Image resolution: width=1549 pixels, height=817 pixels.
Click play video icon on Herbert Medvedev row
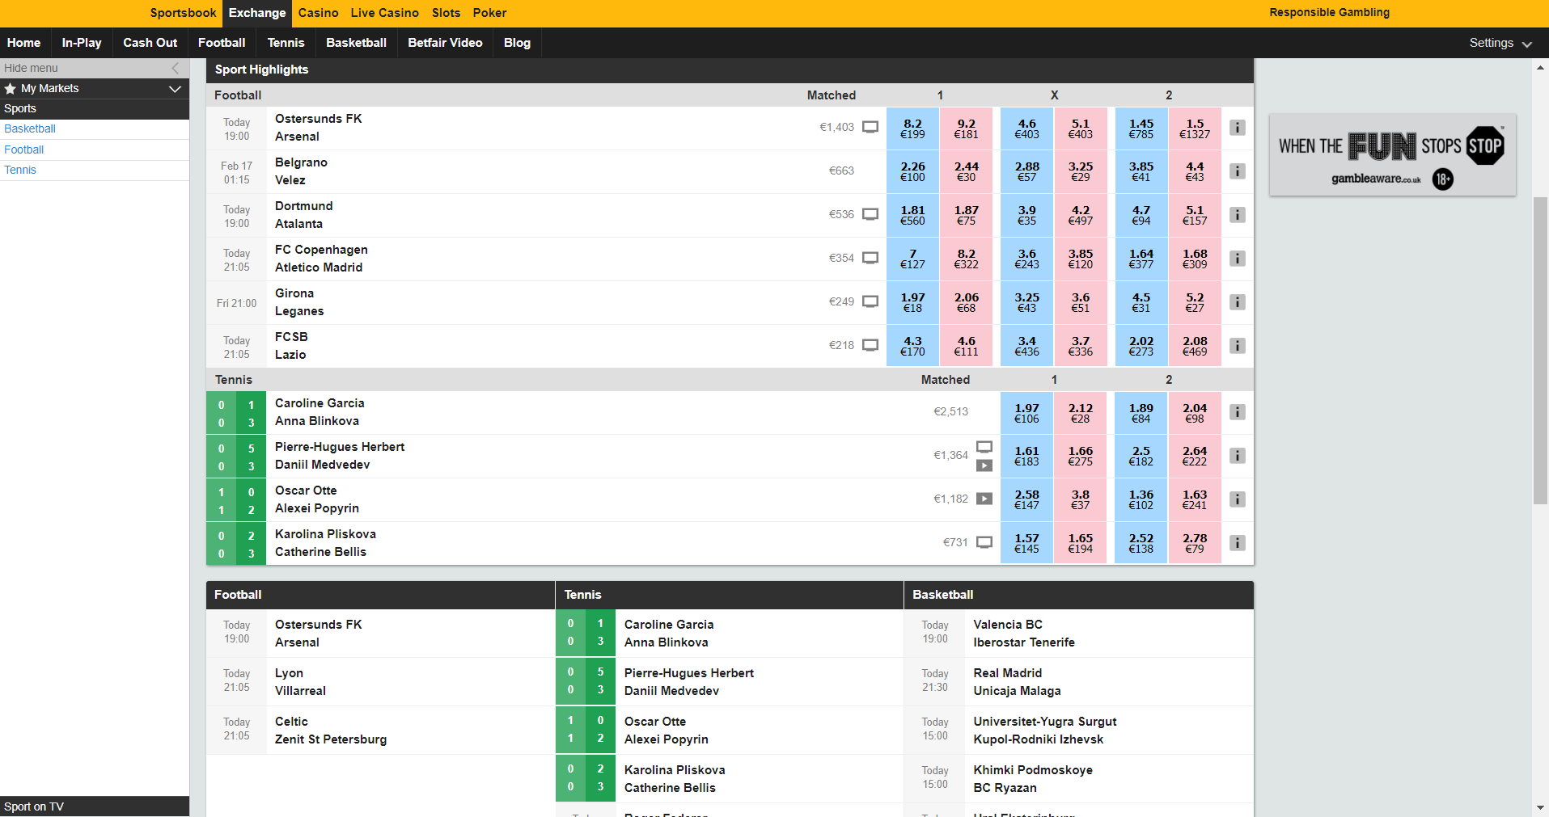tap(984, 465)
